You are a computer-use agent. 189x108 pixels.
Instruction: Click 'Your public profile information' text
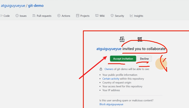click(120, 75)
